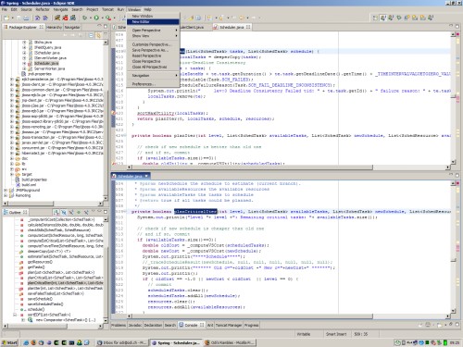This screenshot has height=347, width=463.
Task: Switch to Odi's Rambles Mozilla taskbar button
Action: (x=229, y=342)
